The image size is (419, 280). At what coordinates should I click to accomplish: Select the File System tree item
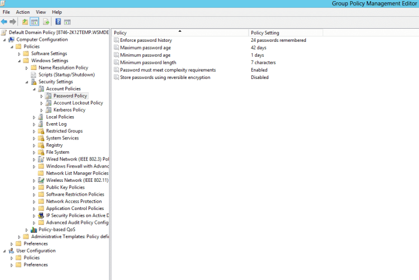(57, 152)
